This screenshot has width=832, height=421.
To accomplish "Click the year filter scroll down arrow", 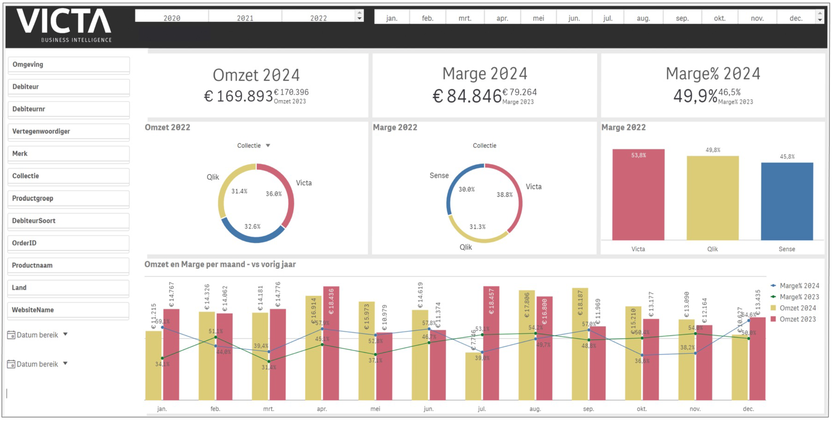I will pos(360,19).
